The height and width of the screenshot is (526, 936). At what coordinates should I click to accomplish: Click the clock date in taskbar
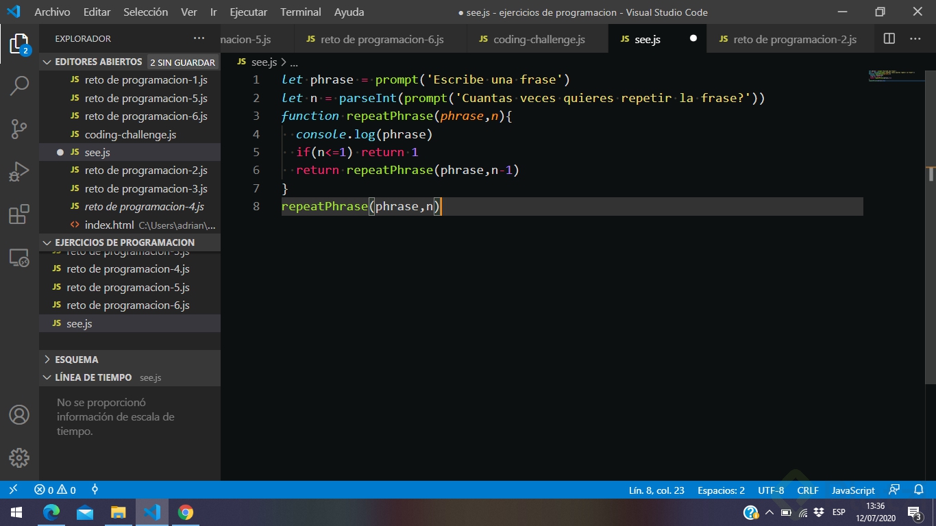(x=874, y=512)
